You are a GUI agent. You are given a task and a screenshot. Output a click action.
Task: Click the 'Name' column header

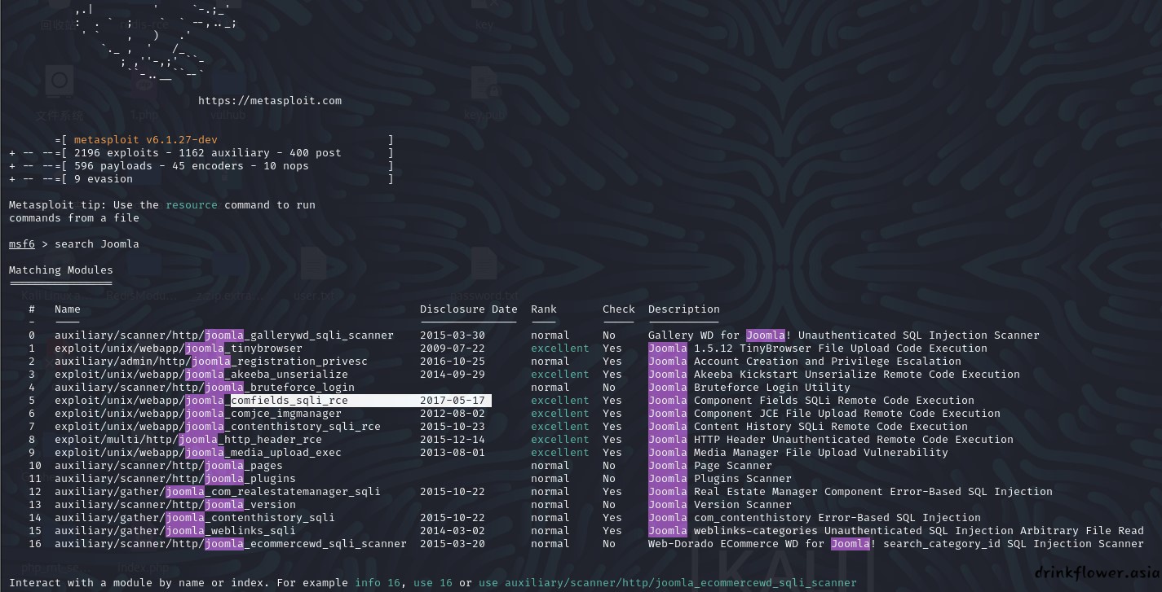coord(68,309)
